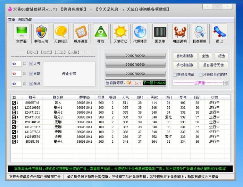Click the 下一级 99999 level indicator
The width and height of the screenshot is (243, 187).
[154, 83]
